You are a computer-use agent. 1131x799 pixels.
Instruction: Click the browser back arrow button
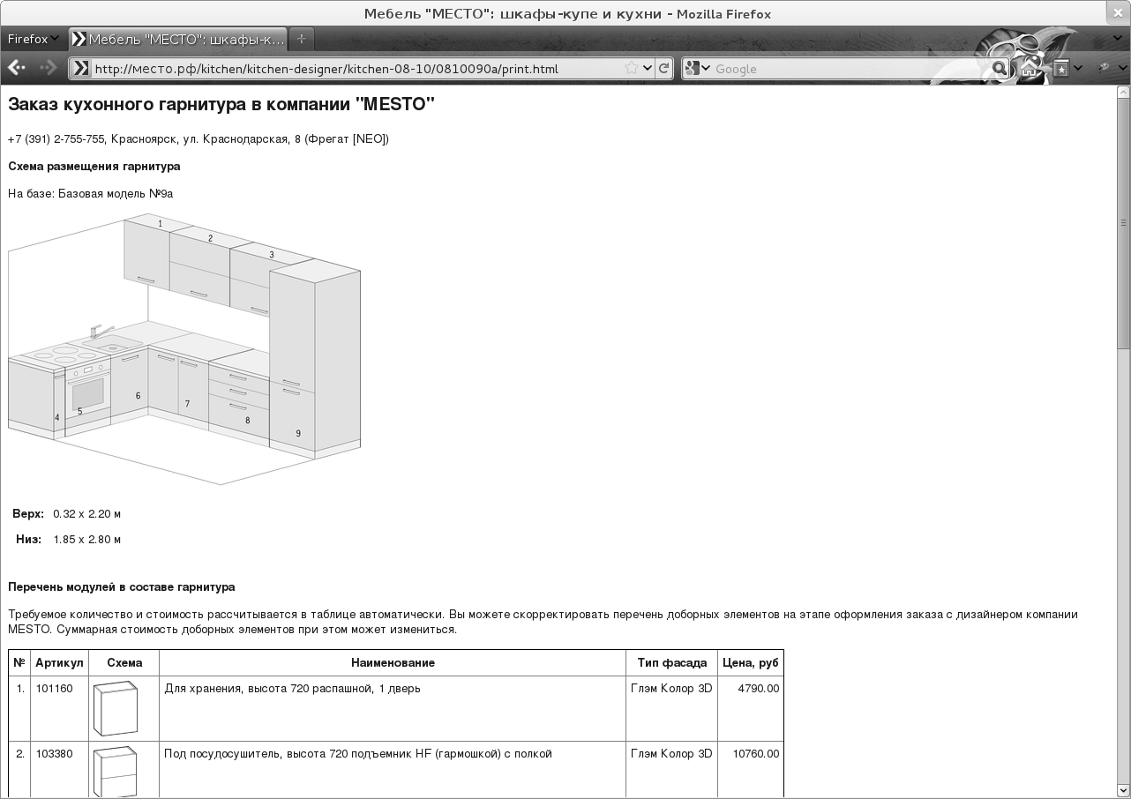(x=17, y=68)
